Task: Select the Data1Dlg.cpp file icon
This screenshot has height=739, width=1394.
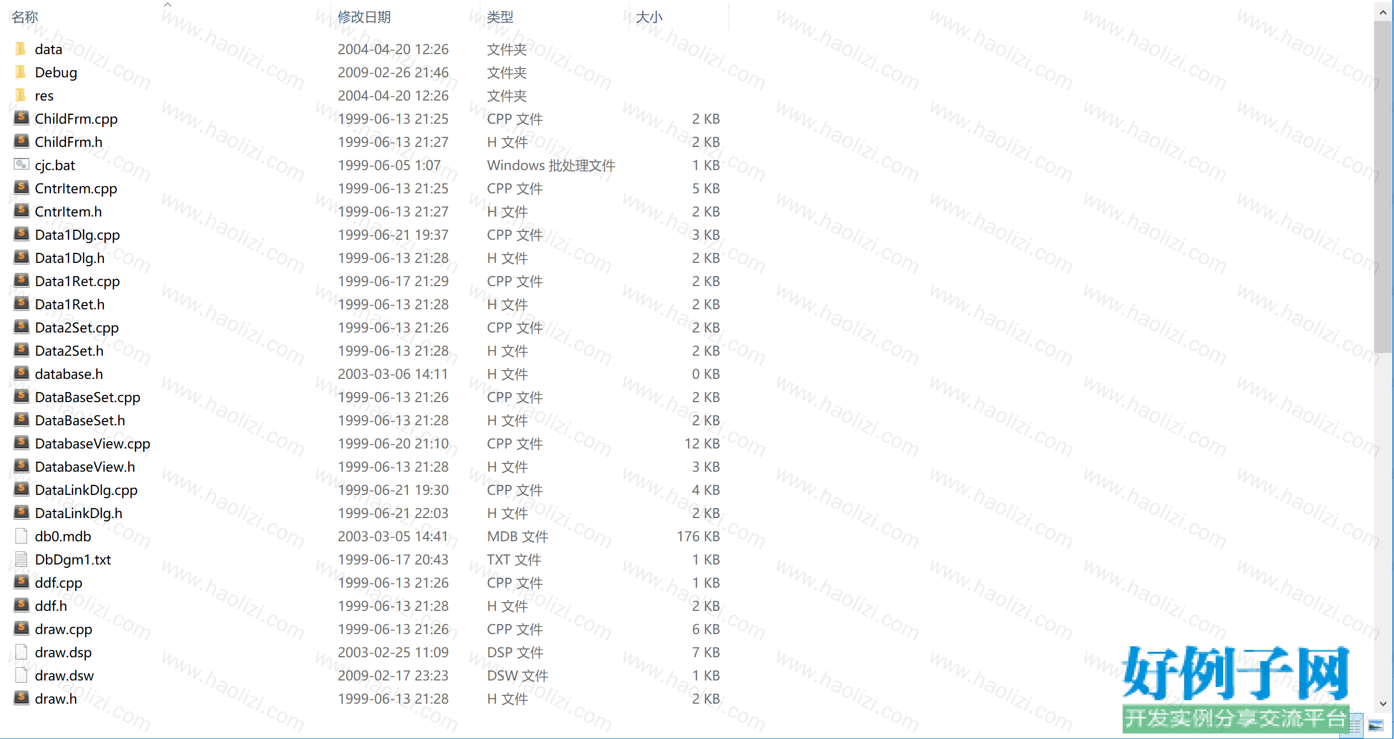Action: [x=21, y=234]
